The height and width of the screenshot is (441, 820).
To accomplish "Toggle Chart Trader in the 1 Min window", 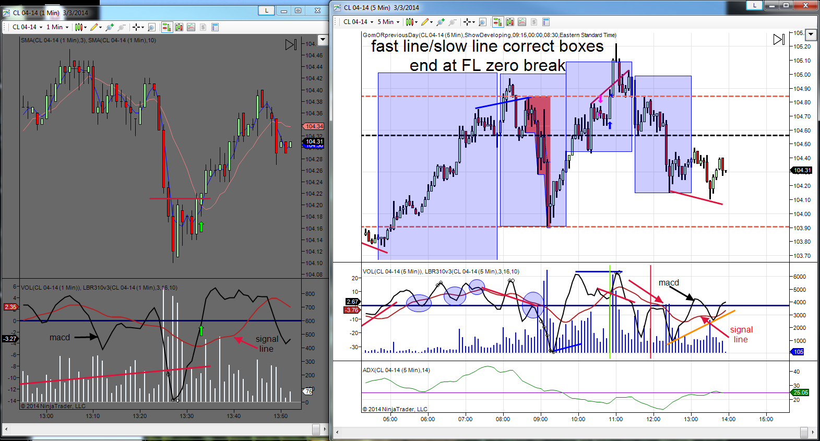I will 167,27.
